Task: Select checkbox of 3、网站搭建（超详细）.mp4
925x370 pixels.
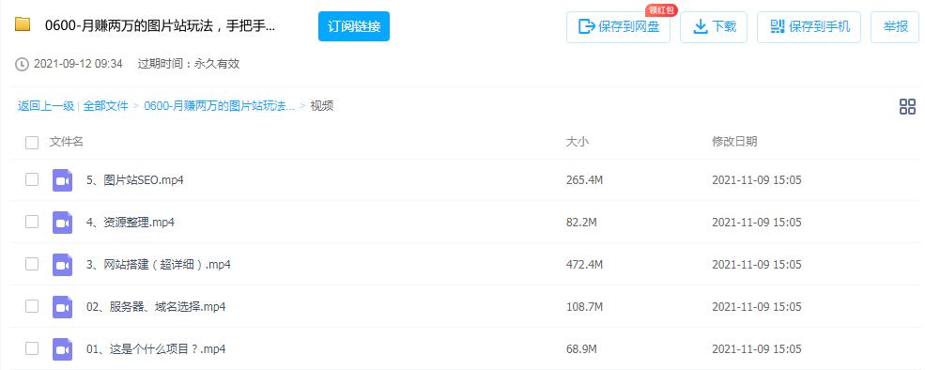Action: coord(32,265)
